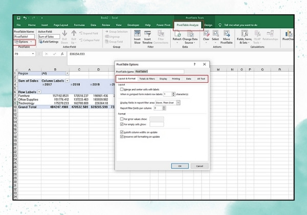Click Collapse Field icon

click(x=81, y=40)
